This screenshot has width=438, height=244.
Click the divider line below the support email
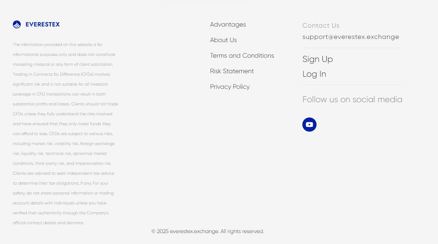352,48
